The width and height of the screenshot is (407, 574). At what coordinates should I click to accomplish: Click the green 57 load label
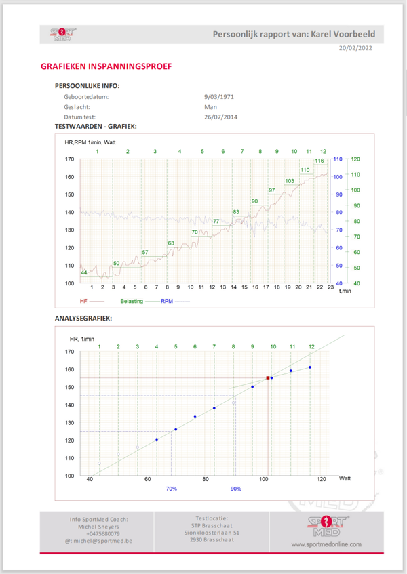[145, 253]
